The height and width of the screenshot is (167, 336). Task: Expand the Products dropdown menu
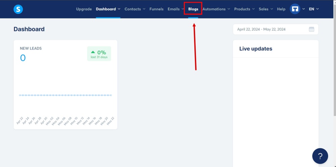(244, 9)
